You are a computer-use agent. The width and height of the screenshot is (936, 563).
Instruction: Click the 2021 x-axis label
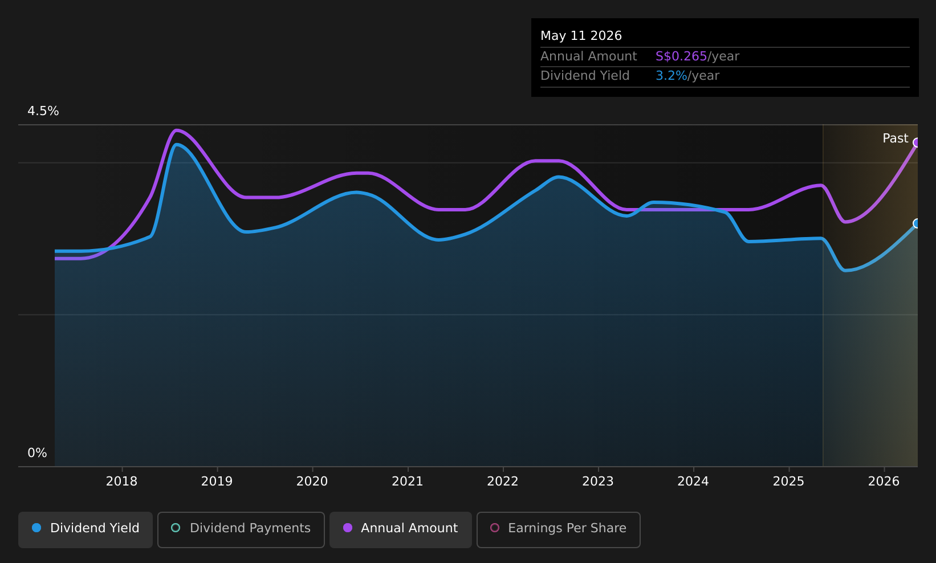408,482
